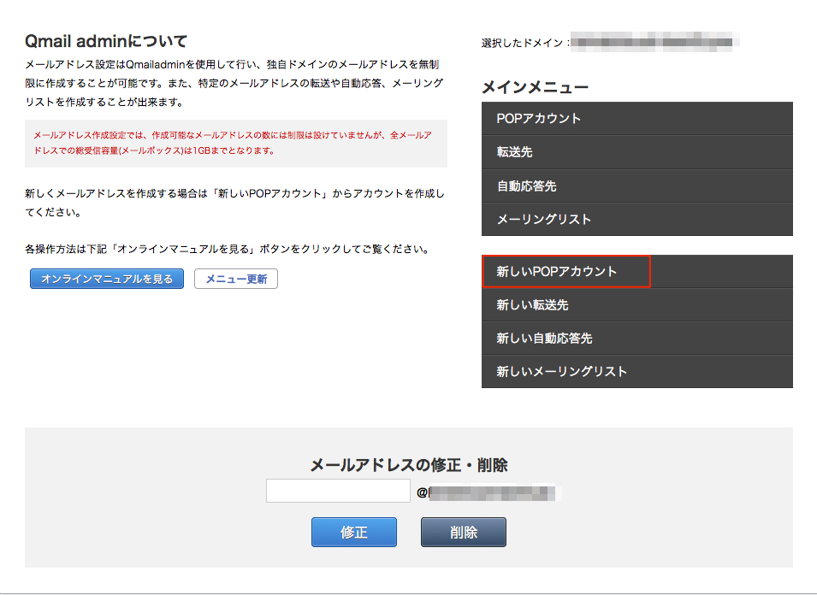
Task: Click the オンラインマニュアルを見る button
Action: [107, 279]
